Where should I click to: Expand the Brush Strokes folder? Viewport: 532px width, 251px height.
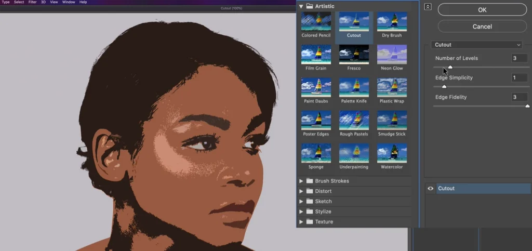click(x=301, y=181)
